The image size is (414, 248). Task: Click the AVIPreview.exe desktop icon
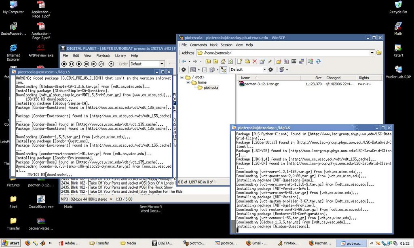41,50
